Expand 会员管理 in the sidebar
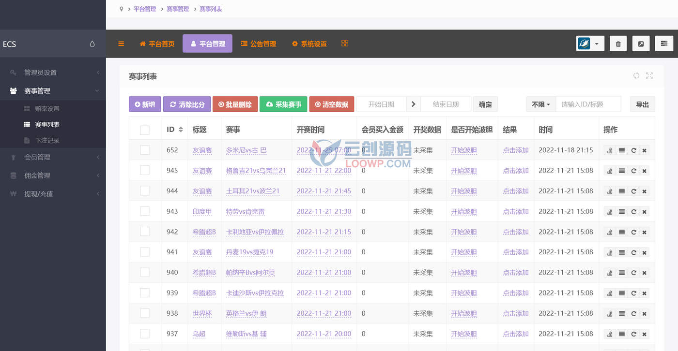Viewport: 678px width, 351px height. (x=53, y=157)
